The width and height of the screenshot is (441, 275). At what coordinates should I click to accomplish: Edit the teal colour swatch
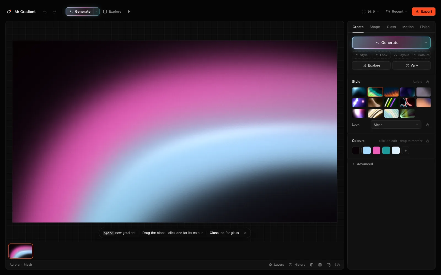[386, 150]
